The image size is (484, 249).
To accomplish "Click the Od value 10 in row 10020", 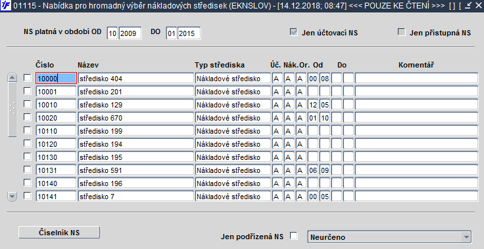I will [x=325, y=118].
